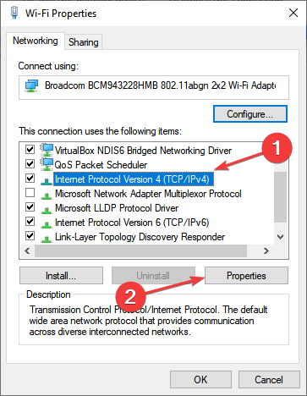
Task: Select "Internet Protocol Version 6 (TCP/IPv6)" row
Action: pyautogui.click(x=132, y=223)
